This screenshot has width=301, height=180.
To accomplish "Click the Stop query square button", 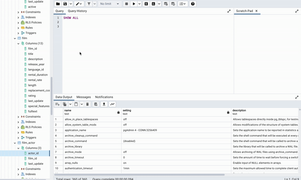I will (x=126, y=3).
